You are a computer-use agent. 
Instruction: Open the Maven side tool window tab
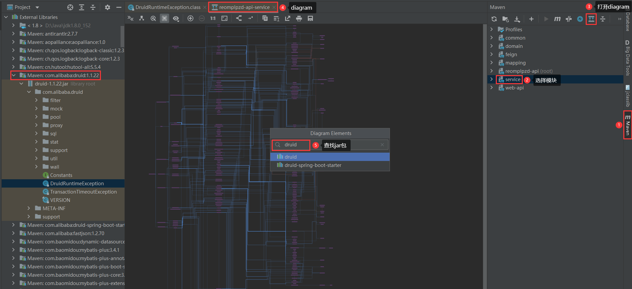(x=628, y=125)
